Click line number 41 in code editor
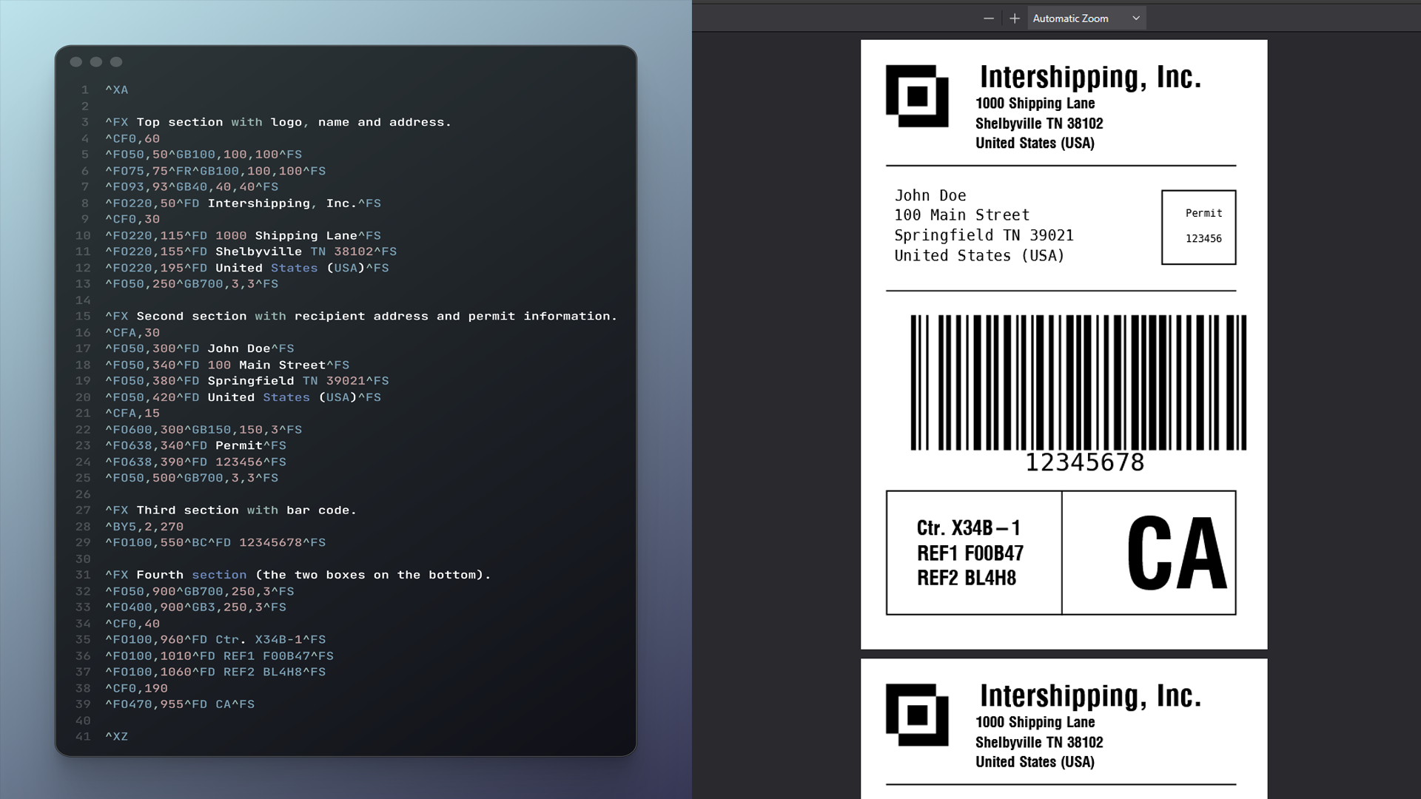The image size is (1421, 799). [x=83, y=737]
